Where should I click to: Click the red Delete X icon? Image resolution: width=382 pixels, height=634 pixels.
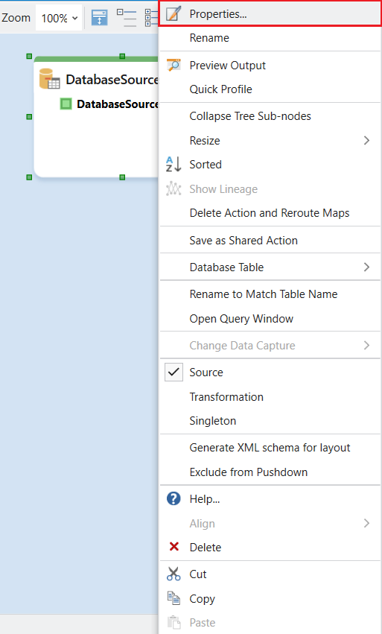coord(174,547)
